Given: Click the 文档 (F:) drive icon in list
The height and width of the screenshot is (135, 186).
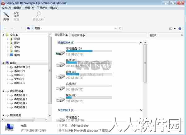Looking at the screenshot, I should [60, 88].
